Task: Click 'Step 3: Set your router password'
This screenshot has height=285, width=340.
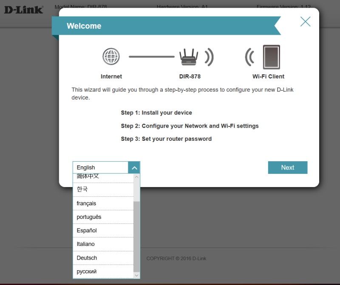Action: point(166,139)
